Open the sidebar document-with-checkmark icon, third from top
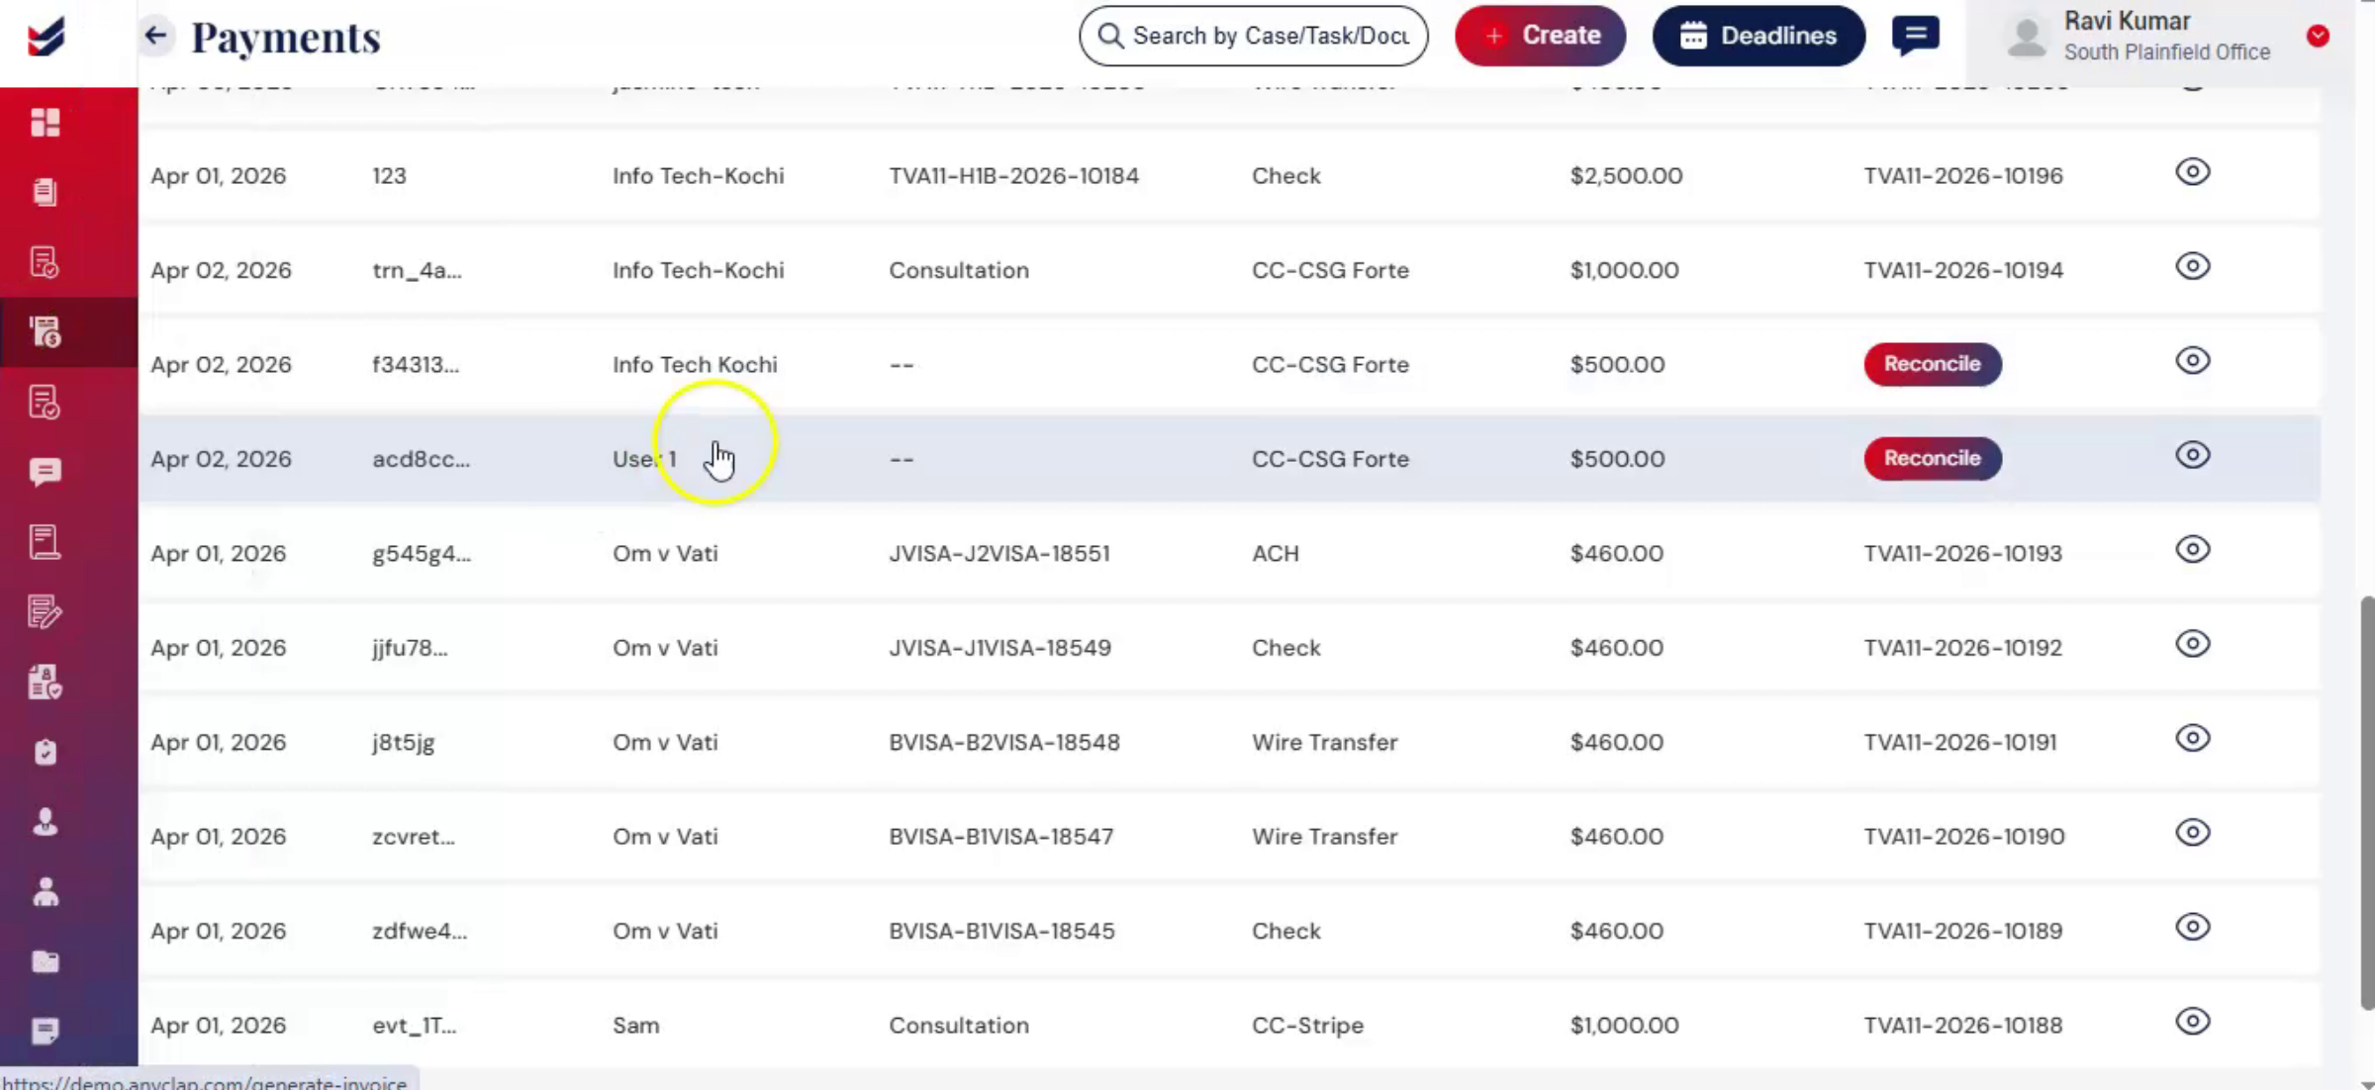Viewport: 2375px width, 1090px height. [x=45, y=262]
